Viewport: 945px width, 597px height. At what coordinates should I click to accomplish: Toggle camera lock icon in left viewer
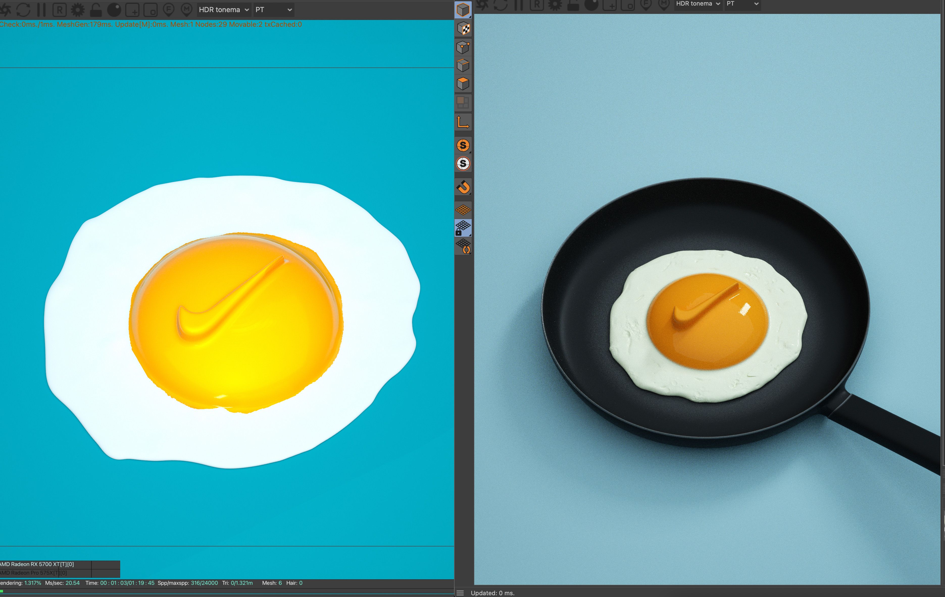[x=96, y=10]
